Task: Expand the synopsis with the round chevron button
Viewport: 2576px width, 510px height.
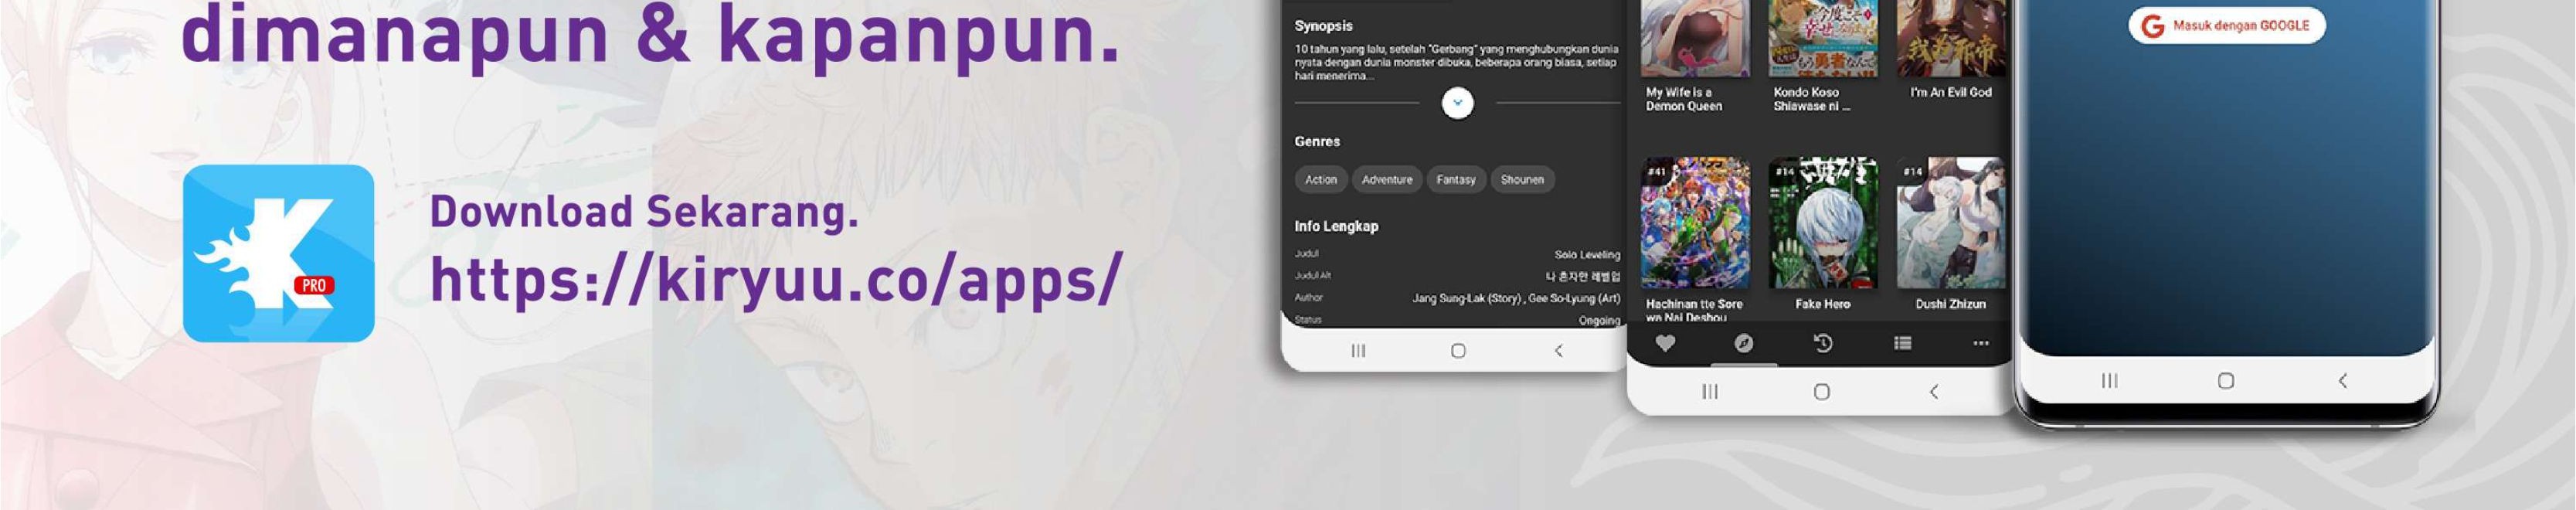Action: point(1457,103)
